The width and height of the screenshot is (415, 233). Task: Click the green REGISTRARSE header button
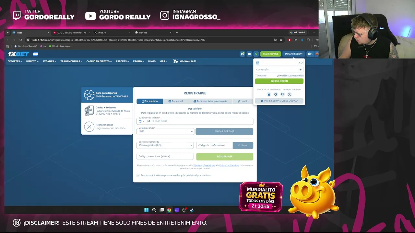270,54
